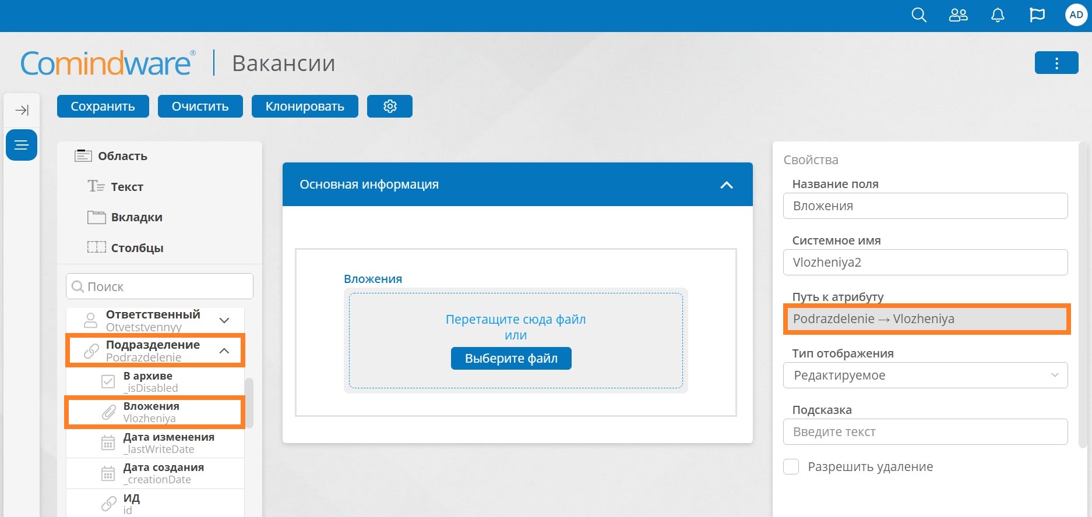Image resolution: width=1092 pixels, height=517 pixels.
Task: Click the Дата изменения calendar icon
Action: click(108, 442)
